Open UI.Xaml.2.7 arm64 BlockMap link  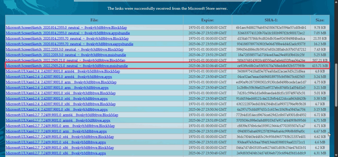[62, 115]
